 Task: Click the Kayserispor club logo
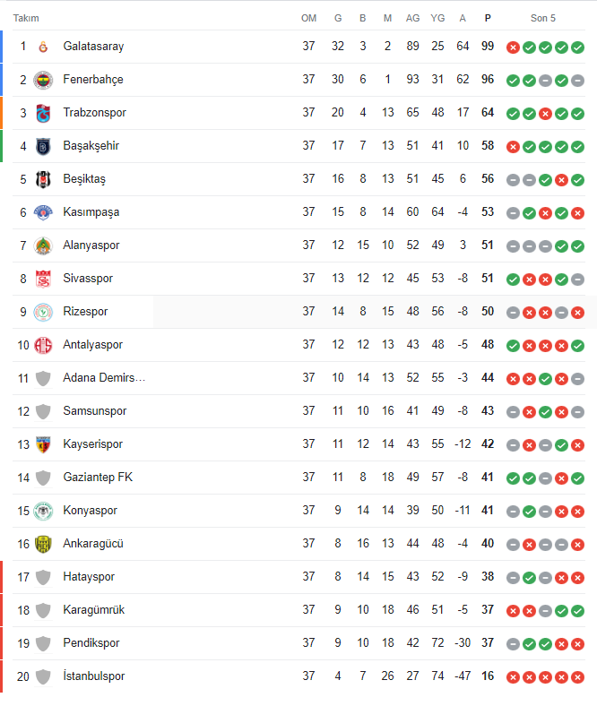coord(43,444)
